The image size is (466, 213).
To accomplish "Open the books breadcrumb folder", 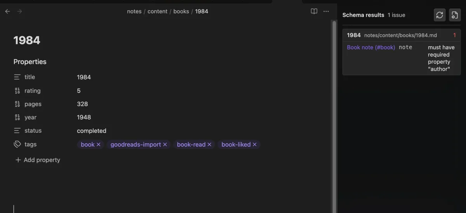I will [181, 11].
